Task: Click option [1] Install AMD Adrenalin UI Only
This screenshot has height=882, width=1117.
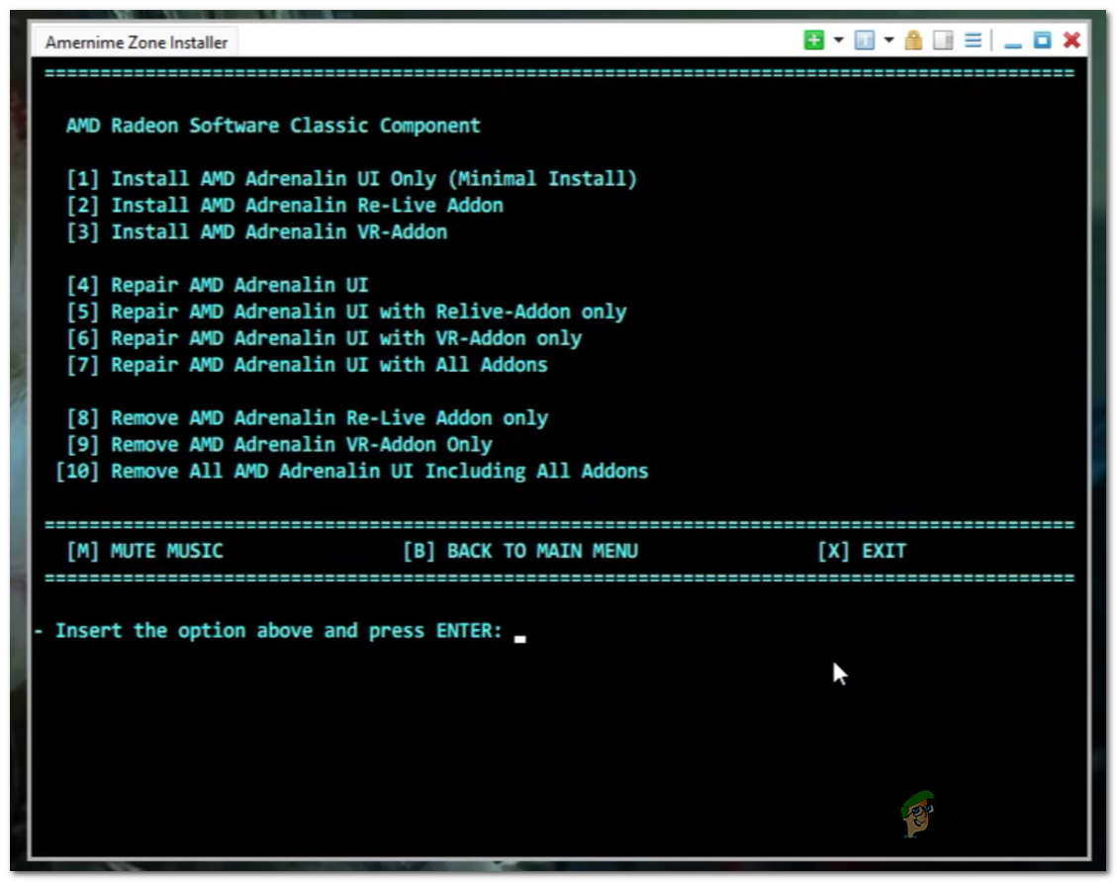Action: [x=351, y=179]
